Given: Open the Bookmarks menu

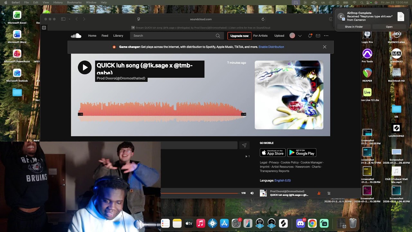Looking at the screenshot, I should pos(74,2).
